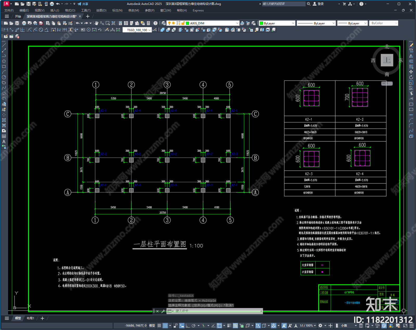Toggle annotation visibility in status bar
416x330 pixels.
coord(284,326)
